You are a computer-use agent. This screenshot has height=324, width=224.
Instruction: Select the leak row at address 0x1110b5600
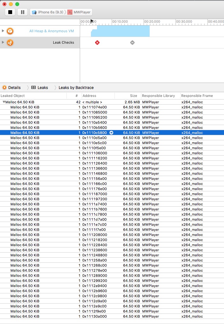click(112, 128)
